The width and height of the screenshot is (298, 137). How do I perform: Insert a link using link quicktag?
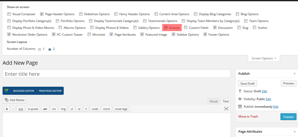(21, 109)
